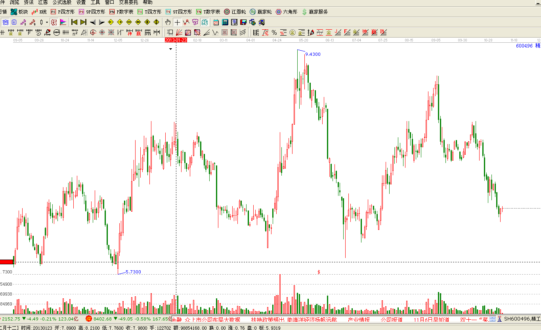The height and width of the screenshot is (330, 541).
Task: Click the 9.4300 high price label
Action: [313, 54]
